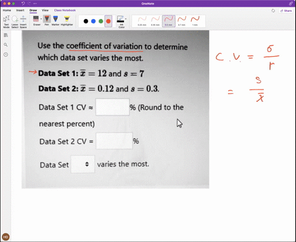Click the Data Set 1 CV answer box
This screenshot has height=242, width=296.
coord(112,107)
